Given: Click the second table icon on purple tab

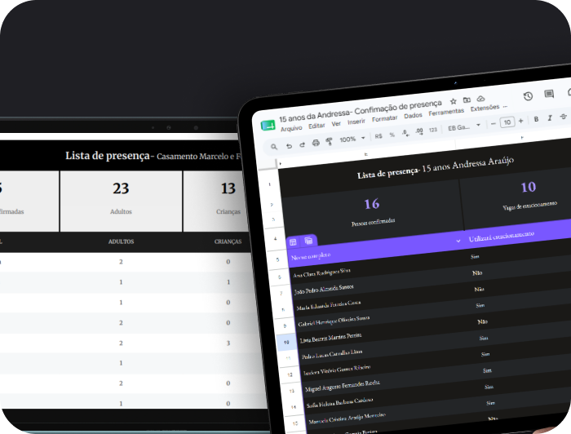Looking at the screenshot, I should 308,241.
